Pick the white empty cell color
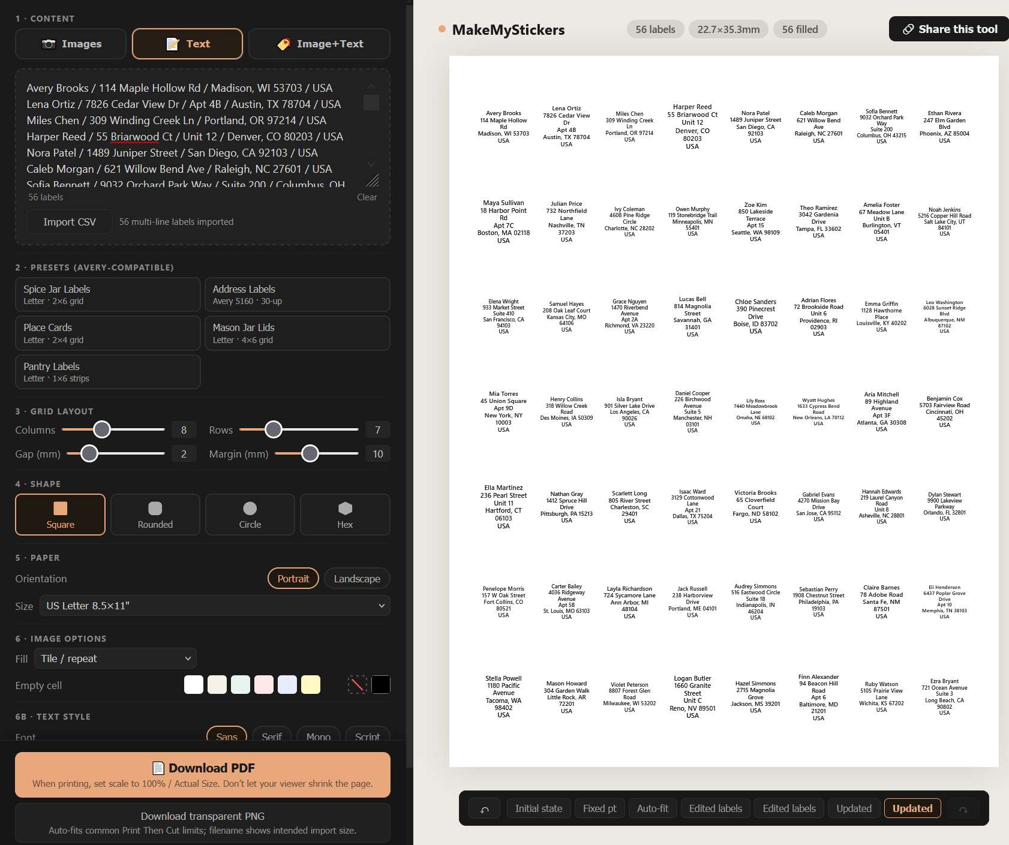The image size is (1009, 845). click(194, 684)
